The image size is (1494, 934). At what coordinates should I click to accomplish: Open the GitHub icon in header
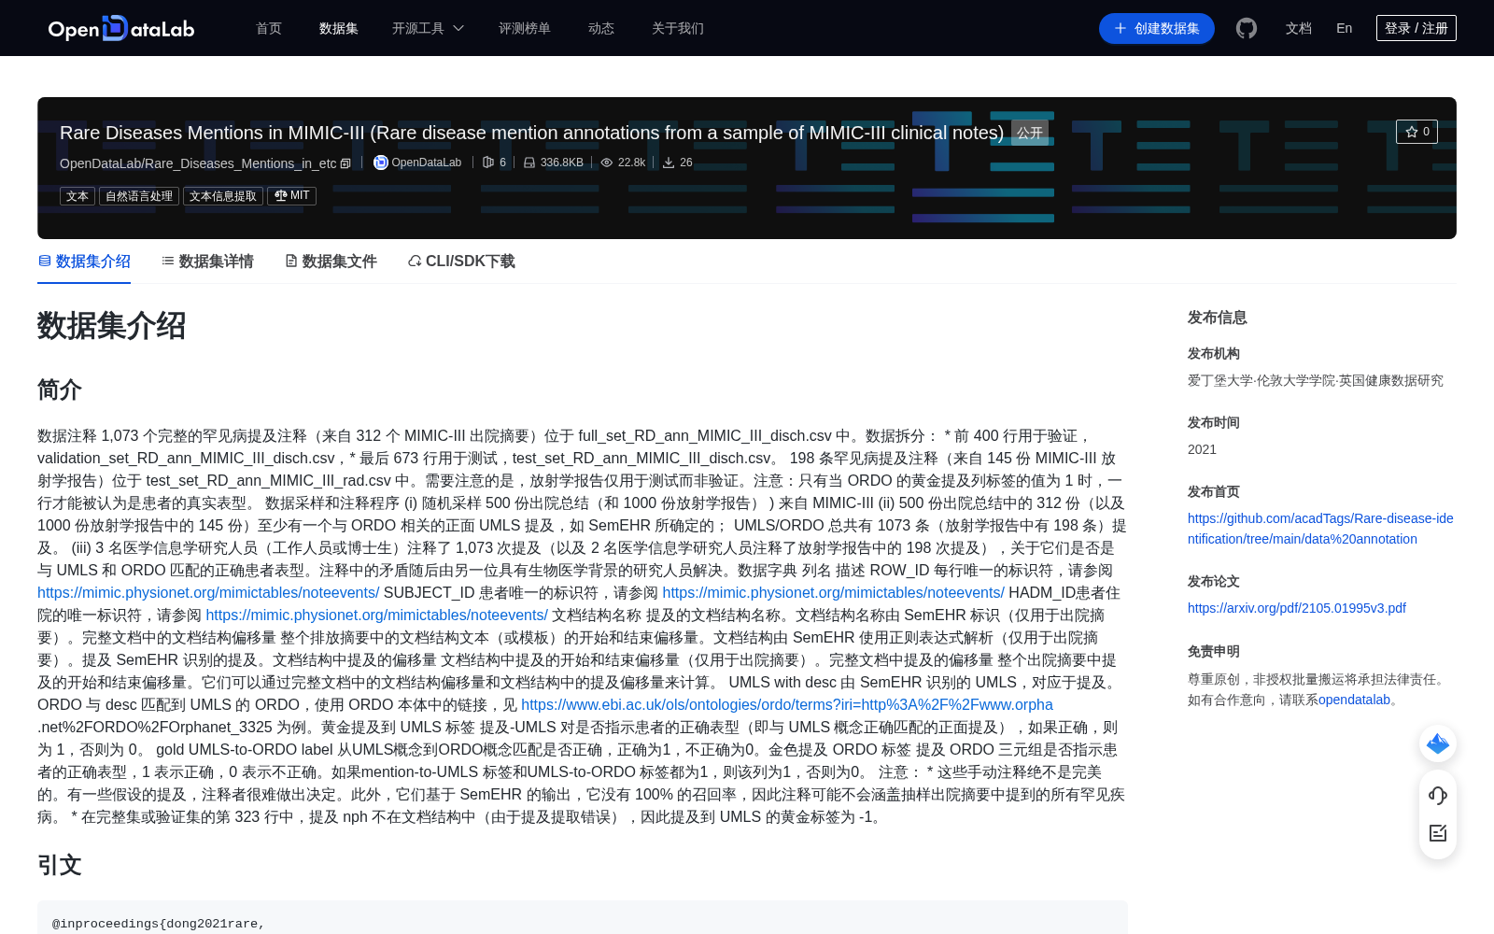[x=1246, y=28]
